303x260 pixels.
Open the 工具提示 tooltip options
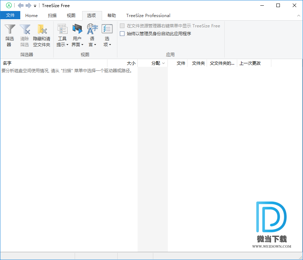[62, 35]
